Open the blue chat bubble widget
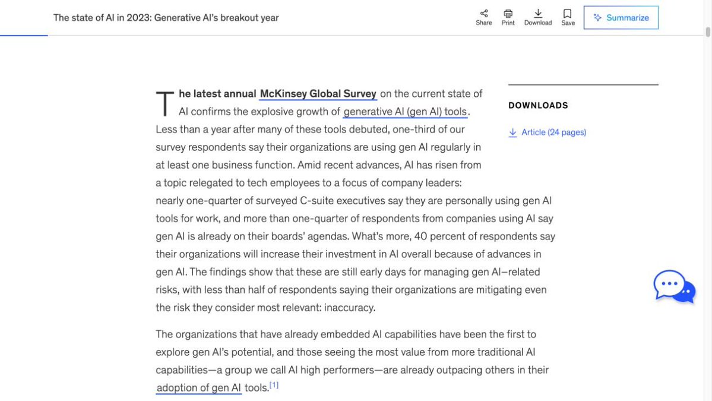This screenshot has height=401, width=712. [x=674, y=286]
